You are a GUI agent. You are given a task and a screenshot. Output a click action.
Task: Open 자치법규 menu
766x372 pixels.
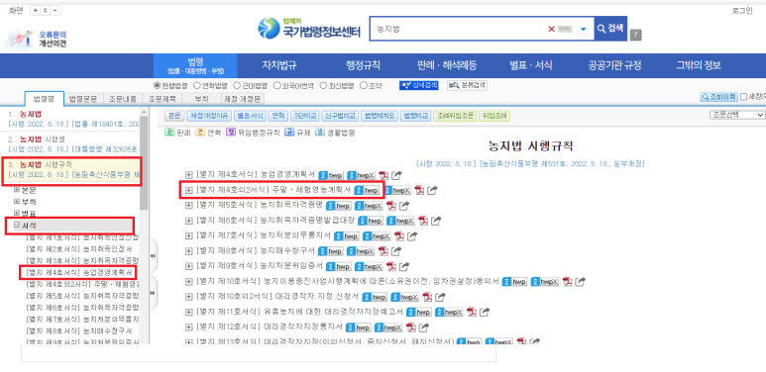click(279, 66)
